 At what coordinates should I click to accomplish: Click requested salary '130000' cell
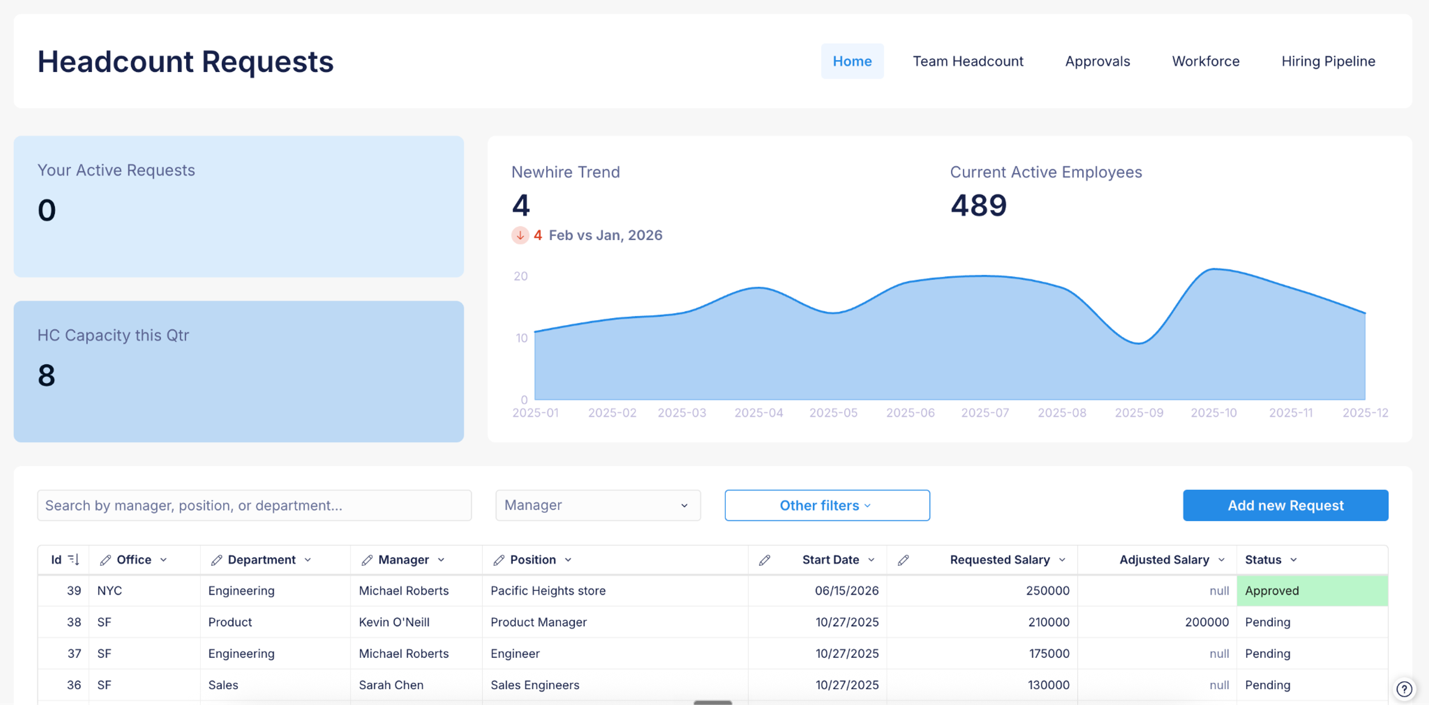982,685
